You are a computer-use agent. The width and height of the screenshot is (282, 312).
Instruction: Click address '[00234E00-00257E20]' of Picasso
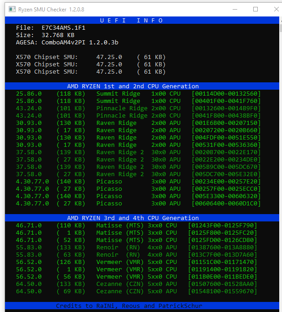click(x=226, y=182)
